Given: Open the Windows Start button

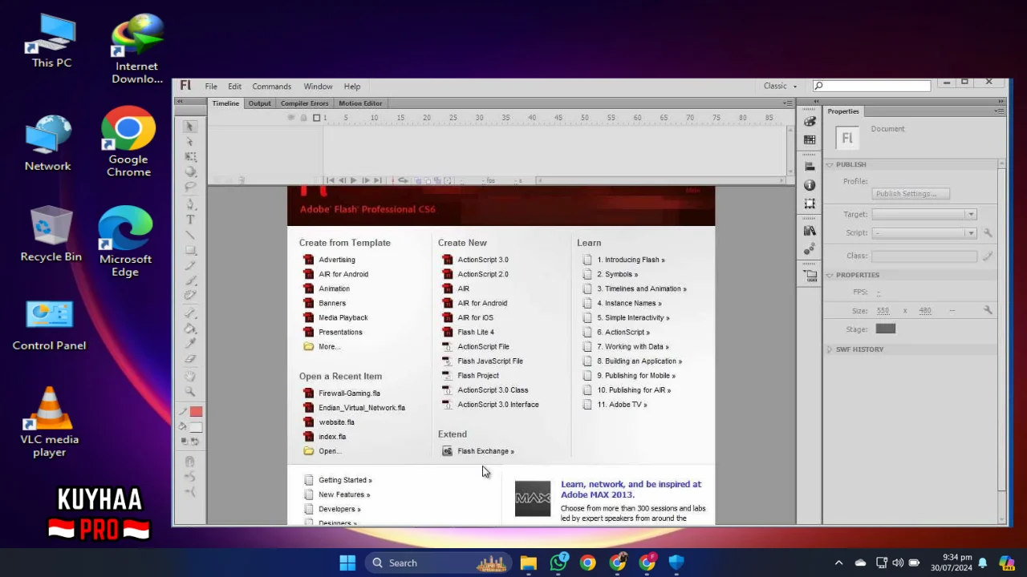Looking at the screenshot, I should 347,563.
